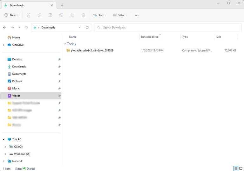
Task: Click the Share icon in toolbar
Action: coord(72,15)
